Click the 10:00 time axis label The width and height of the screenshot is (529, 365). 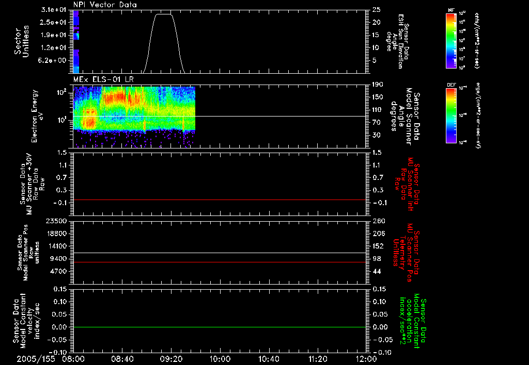point(220,359)
